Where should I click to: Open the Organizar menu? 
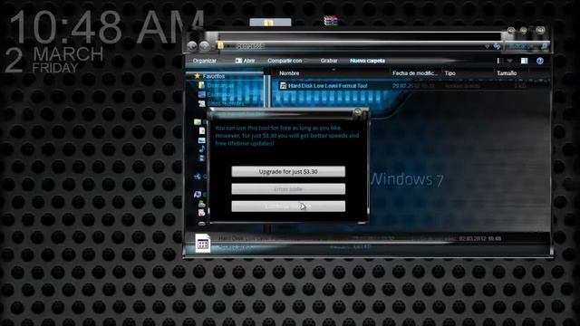pos(205,61)
